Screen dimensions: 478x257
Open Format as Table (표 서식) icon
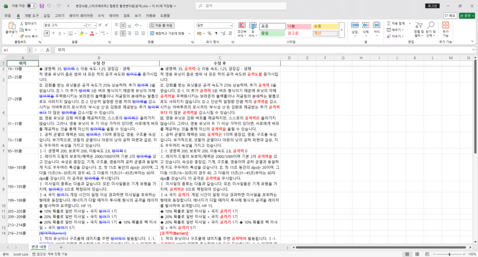coord(253,25)
